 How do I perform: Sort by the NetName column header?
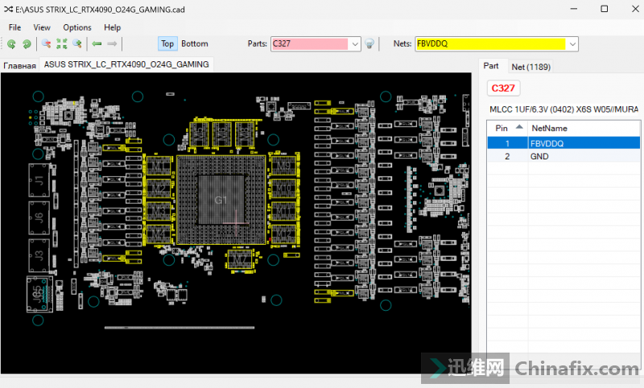click(x=584, y=128)
